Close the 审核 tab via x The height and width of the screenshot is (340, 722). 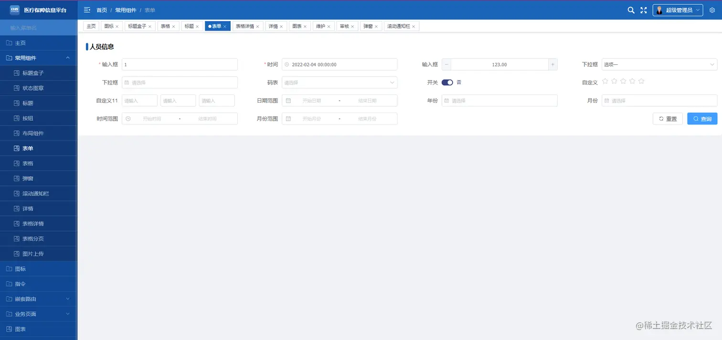tap(352, 26)
